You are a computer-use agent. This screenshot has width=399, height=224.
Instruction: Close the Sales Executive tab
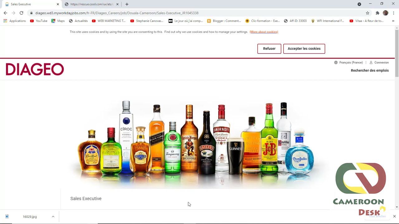(x=58, y=4)
